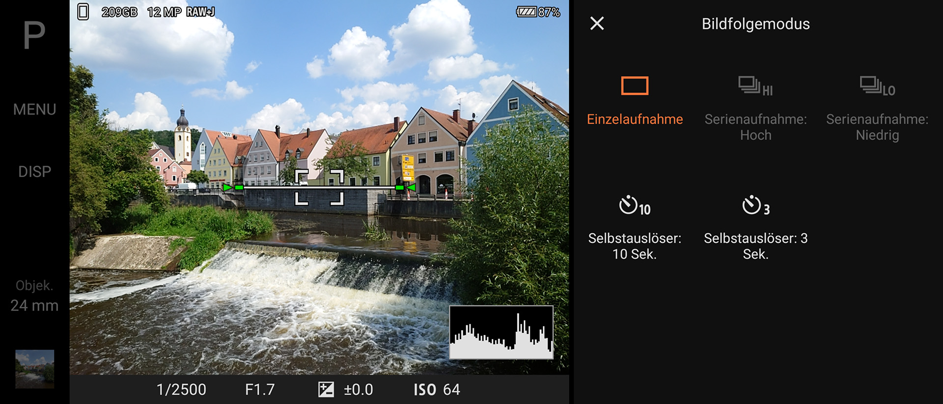
Task: Open the last photo thumbnail
Action: tap(34, 369)
